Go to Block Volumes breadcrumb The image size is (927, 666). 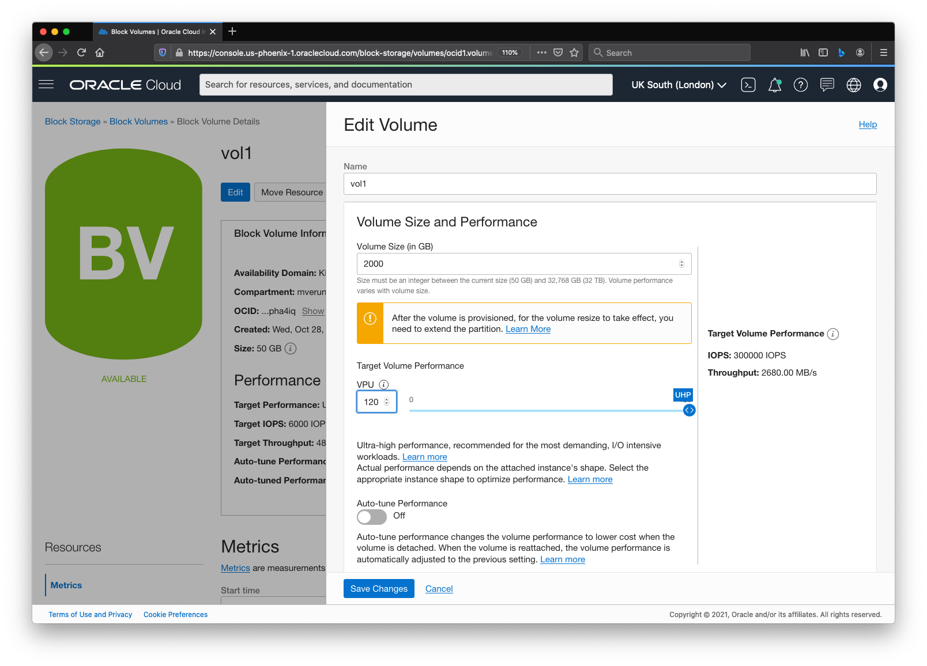(139, 122)
